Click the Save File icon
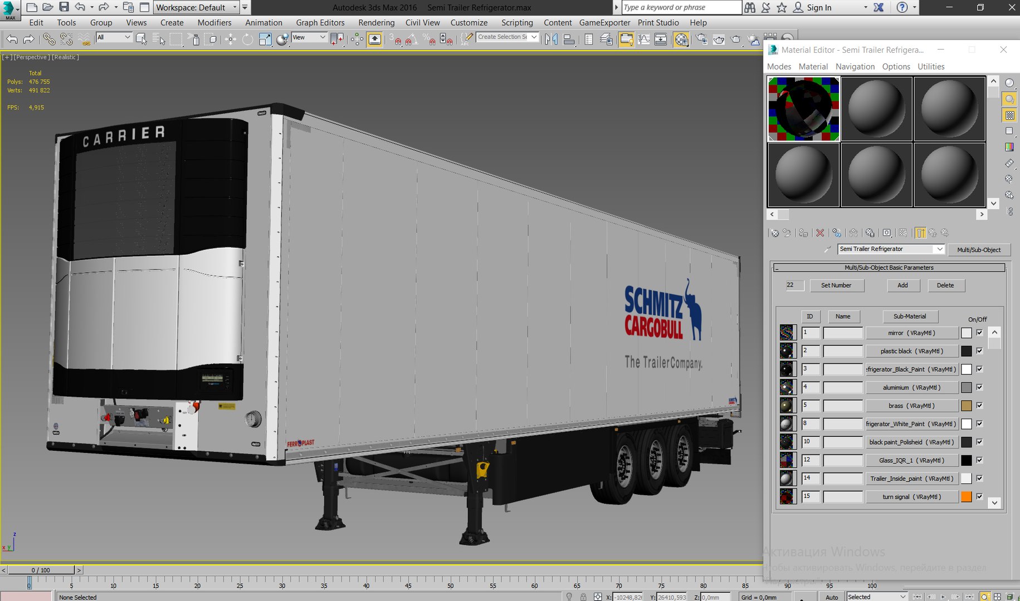This screenshot has height=601, width=1020. 64,7
